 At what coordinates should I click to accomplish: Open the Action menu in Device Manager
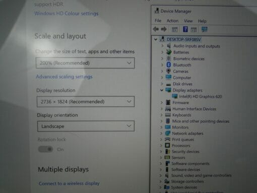tap(172, 21)
